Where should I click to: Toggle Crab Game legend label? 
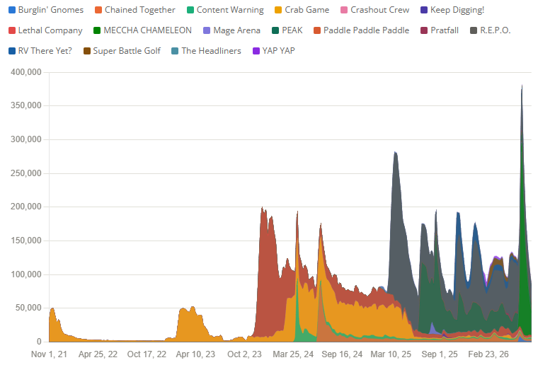[307, 10]
